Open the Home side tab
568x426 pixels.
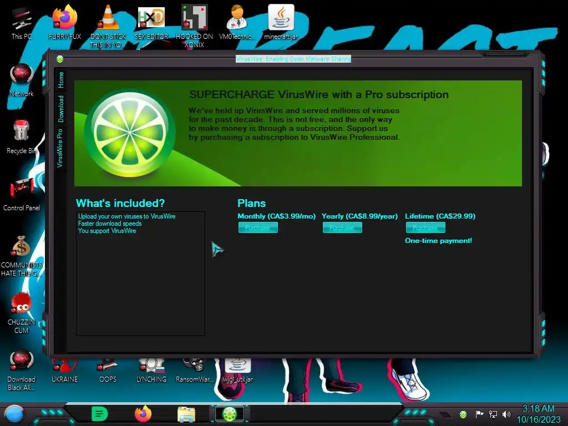[61, 80]
